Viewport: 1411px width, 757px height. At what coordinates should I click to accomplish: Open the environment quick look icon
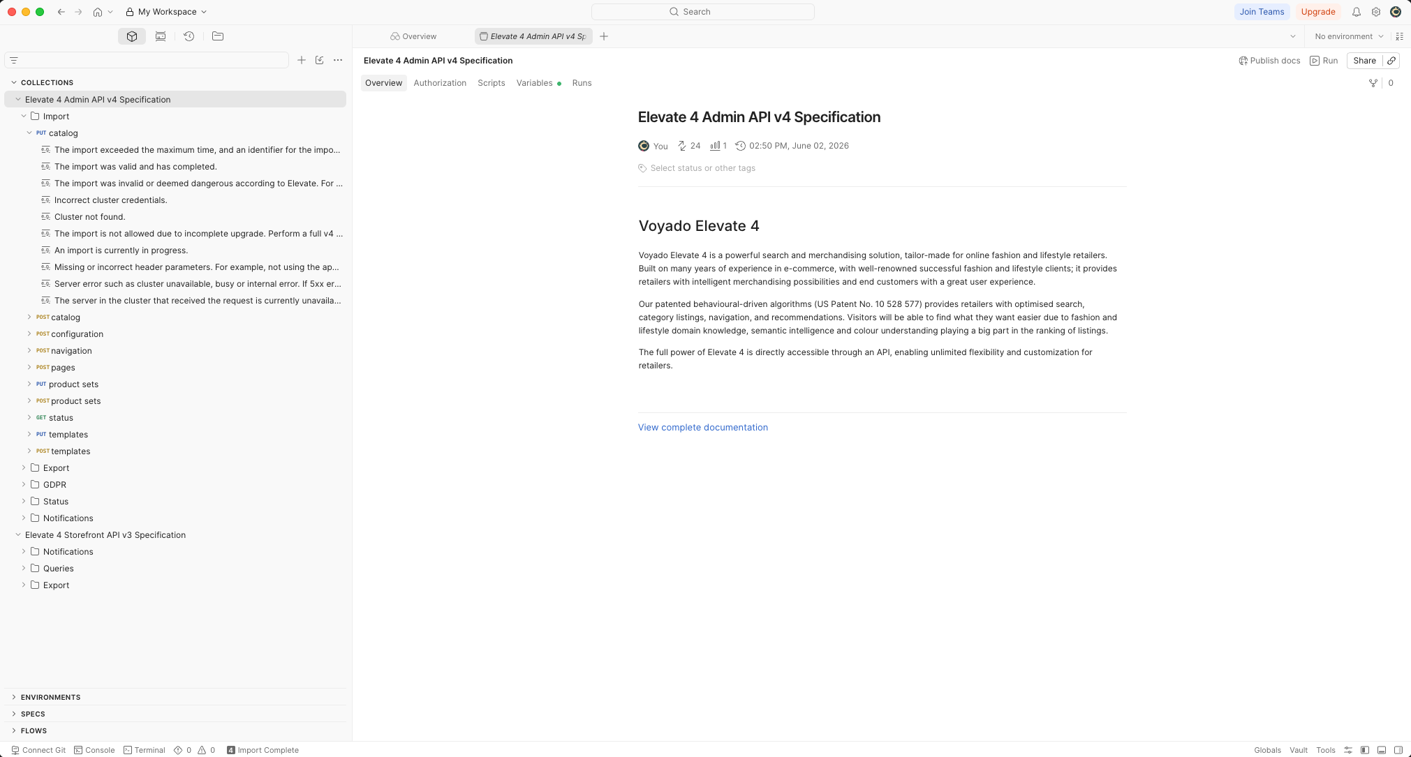1400,36
